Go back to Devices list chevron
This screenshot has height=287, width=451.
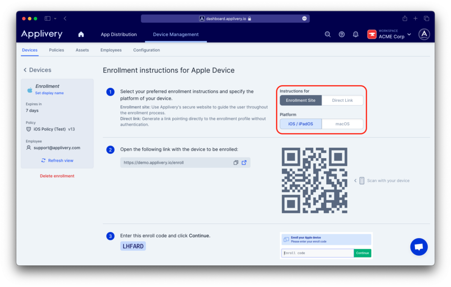point(25,70)
